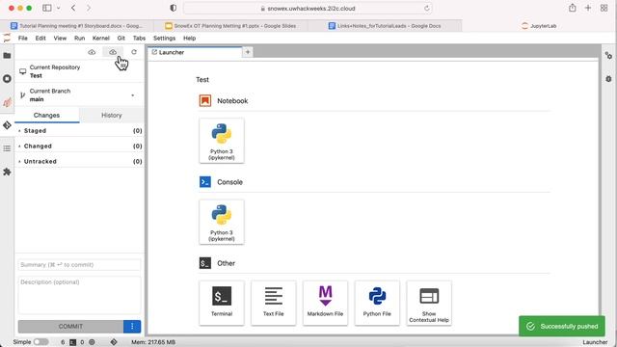This screenshot has width=617, height=347.
Task: Open the Git menu
Action: (121, 39)
